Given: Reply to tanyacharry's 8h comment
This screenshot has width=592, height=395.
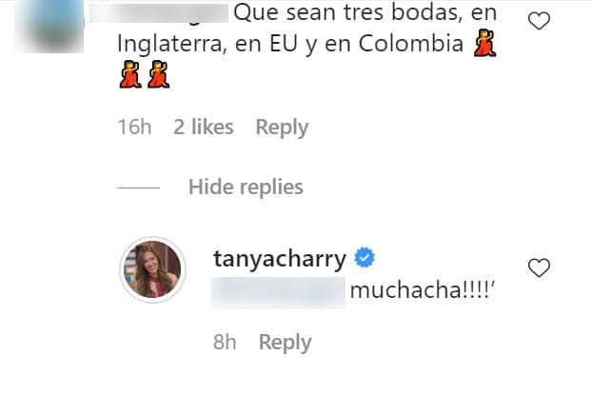Looking at the screenshot, I should pyautogui.click(x=285, y=343).
